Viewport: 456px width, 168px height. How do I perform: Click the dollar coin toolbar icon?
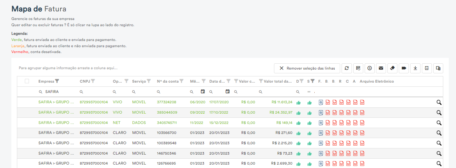[369, 68]
